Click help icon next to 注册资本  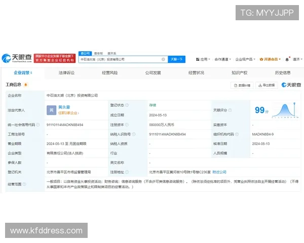pos(127,125)
